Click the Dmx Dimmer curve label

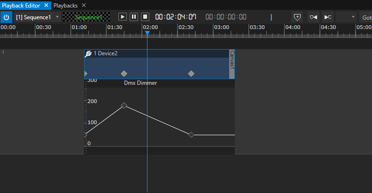pos(140,83)
